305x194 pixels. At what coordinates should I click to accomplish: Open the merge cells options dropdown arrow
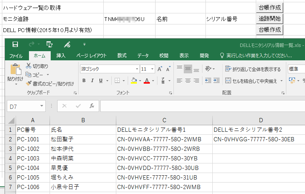pos(281,81)
